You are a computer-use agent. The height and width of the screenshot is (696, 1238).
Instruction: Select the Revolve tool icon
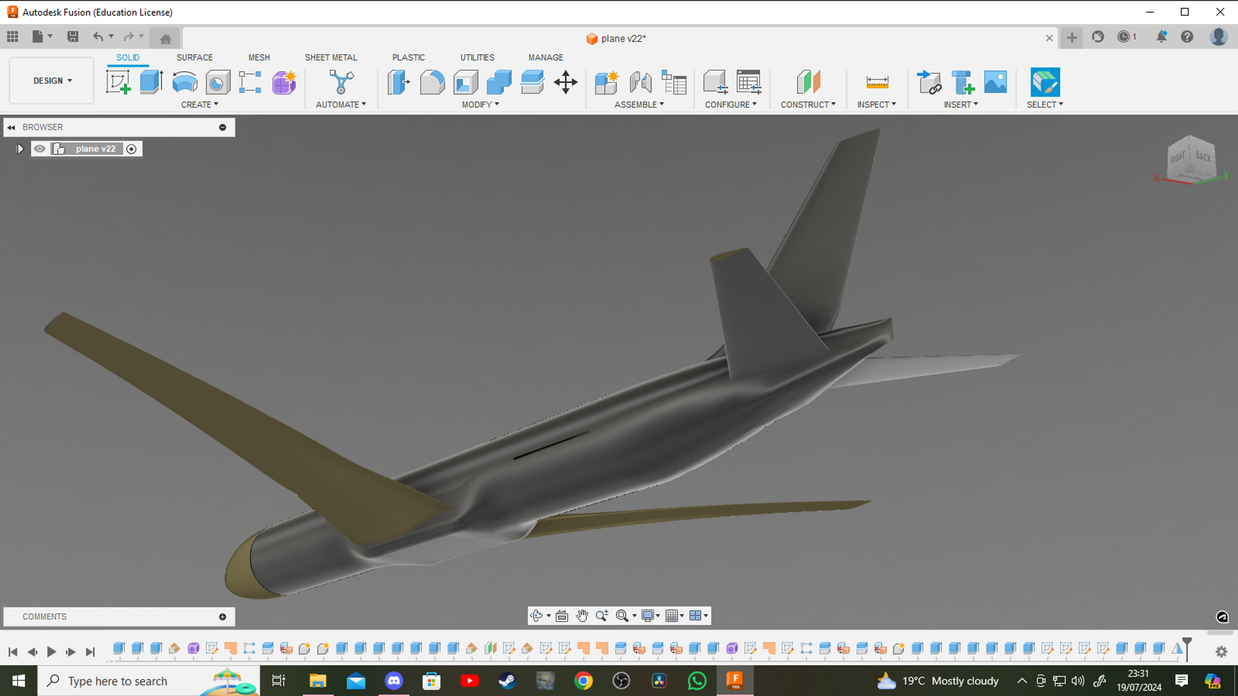pos(184,82)
